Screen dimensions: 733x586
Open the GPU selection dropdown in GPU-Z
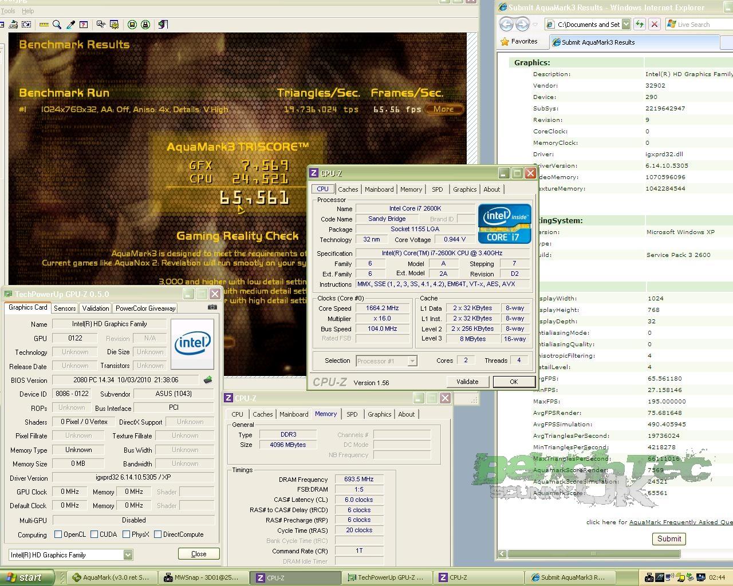point(128,555)
